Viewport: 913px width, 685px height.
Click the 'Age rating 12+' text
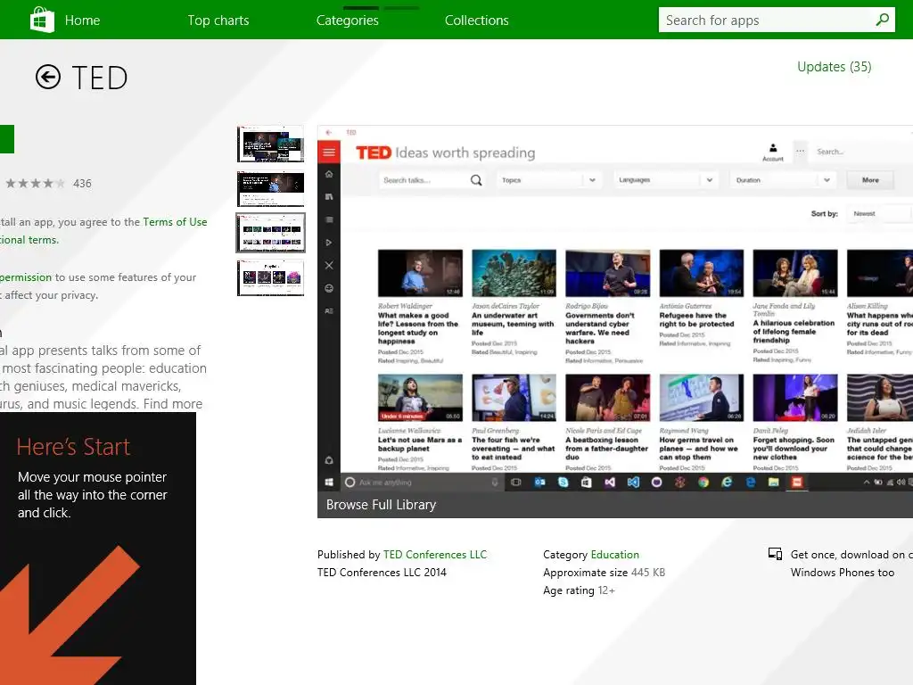click(579, 590)
